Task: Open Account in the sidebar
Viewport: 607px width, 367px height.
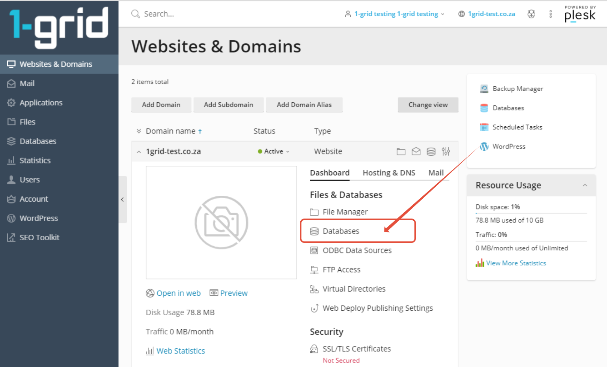Action: [x=59, y=199]
